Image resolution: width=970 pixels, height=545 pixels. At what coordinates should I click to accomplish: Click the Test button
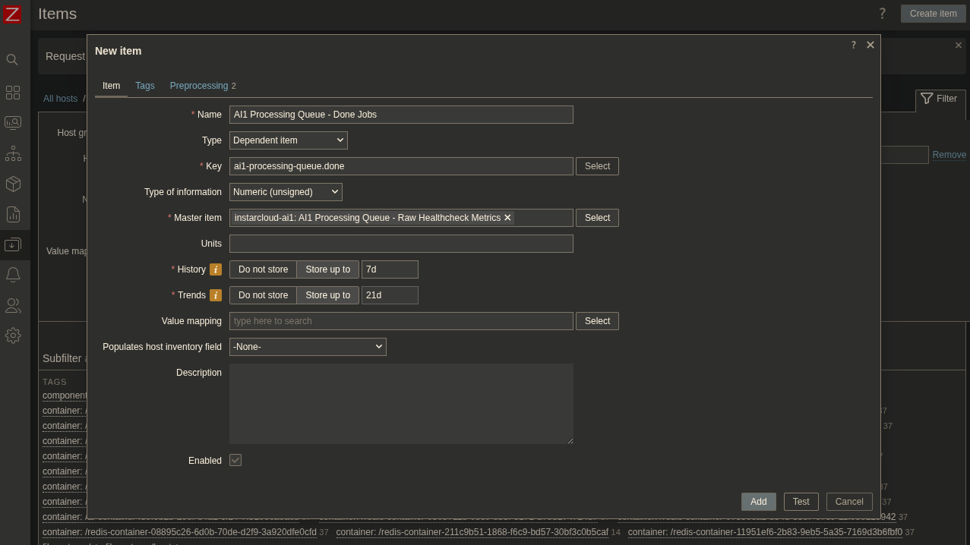(x=801, y=502)
